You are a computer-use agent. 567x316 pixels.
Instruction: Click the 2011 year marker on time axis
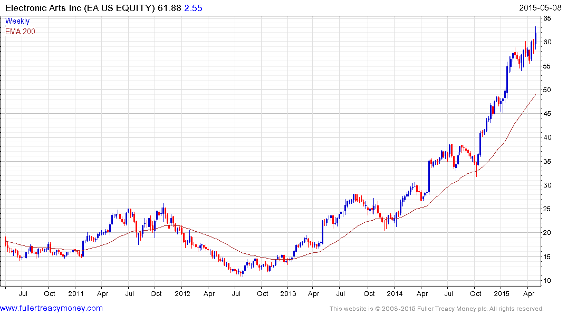76,292
